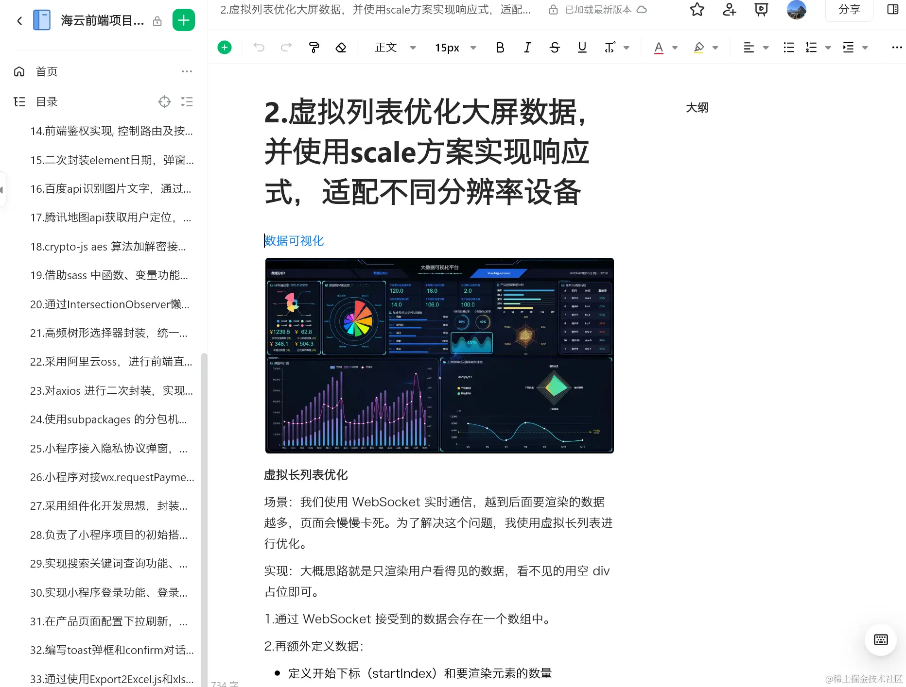Clear formatting with the eraser icon
The image size is (906, 687).
pyautogui.click(x=341, y=48)
